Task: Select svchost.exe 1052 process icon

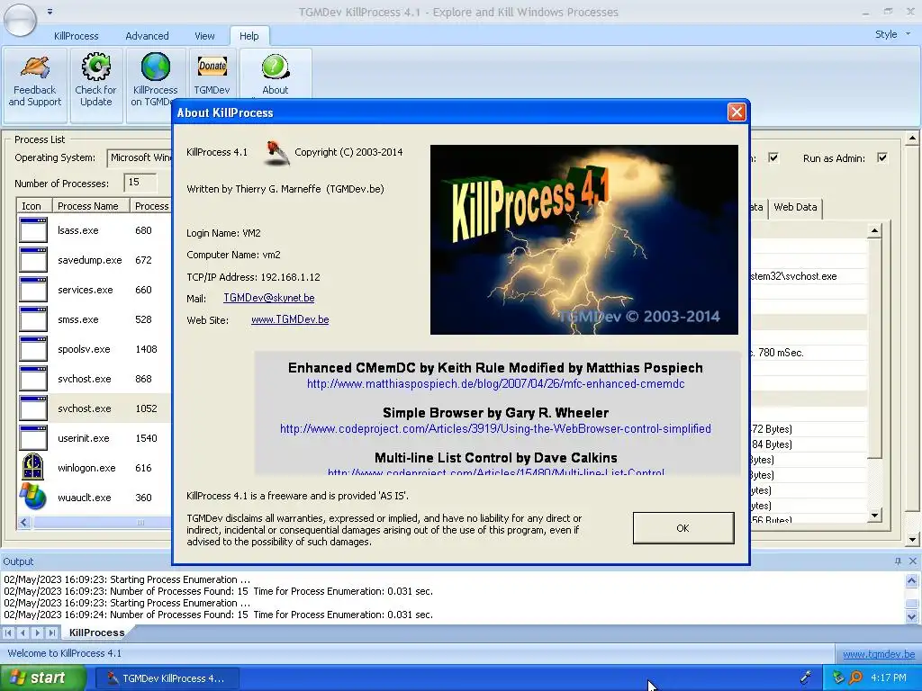Action: click(x=33, y=408)
